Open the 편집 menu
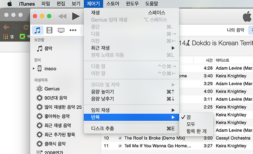 point(61,4)
